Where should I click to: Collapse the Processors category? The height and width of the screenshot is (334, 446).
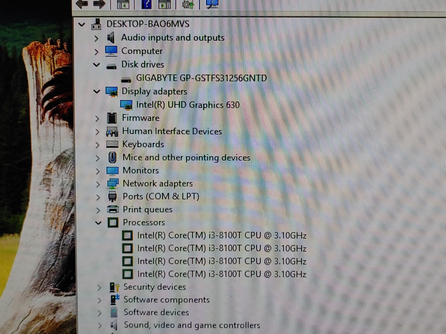pos(98,223)
